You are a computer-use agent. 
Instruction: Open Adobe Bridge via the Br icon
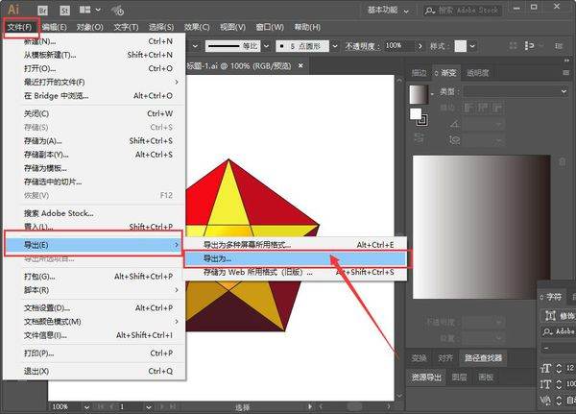tap(42, 9)
